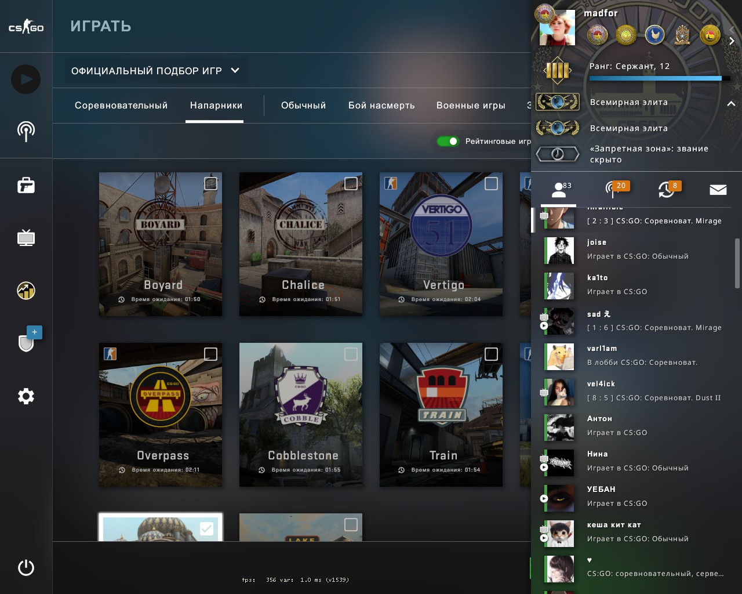Viewport: 742px width, 594px height.
Task: Click the friend name ka1to
Action: pos(598,278)
